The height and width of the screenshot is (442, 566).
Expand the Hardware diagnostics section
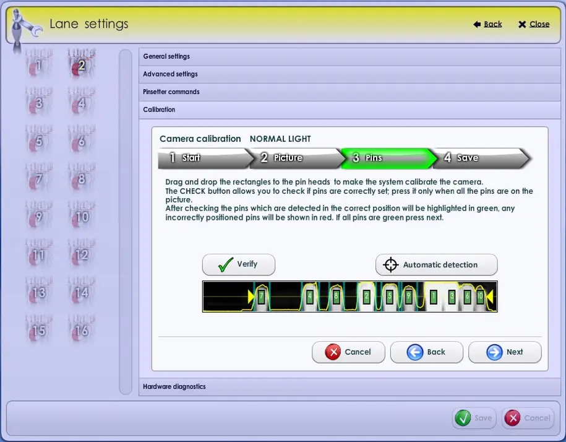[349, 386]
